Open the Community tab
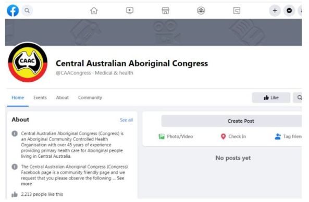The height and width of the screenshot is (202, 309). point(90,98)
